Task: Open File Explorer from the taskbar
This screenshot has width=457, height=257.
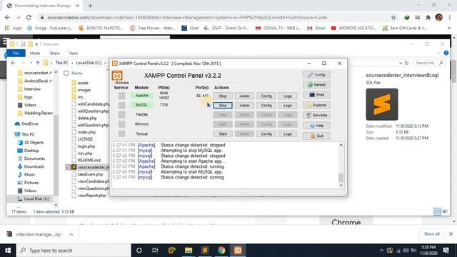Action: 189,251
